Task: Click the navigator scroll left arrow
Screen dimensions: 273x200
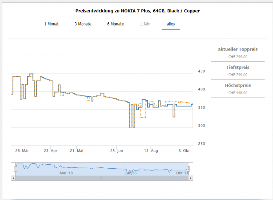Action: (x=13, y=178)
